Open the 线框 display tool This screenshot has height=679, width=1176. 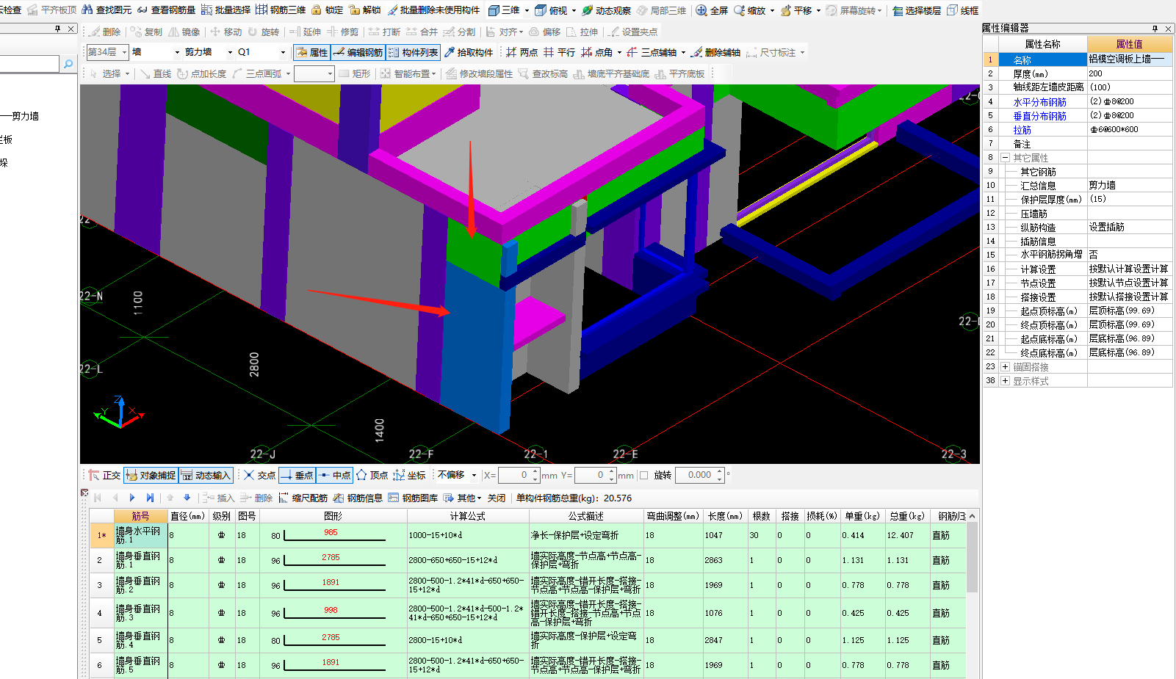pos(962,10)
